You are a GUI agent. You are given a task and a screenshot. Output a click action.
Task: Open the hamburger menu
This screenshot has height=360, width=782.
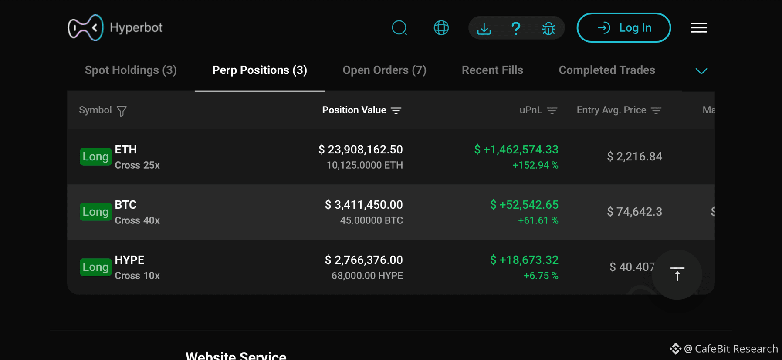(x=699, y=28)
